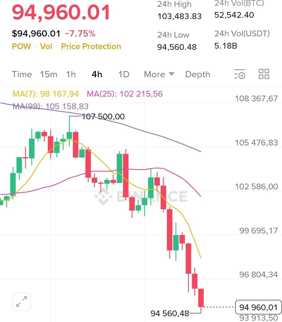Open chart indicator settings icon

point(240,74)
